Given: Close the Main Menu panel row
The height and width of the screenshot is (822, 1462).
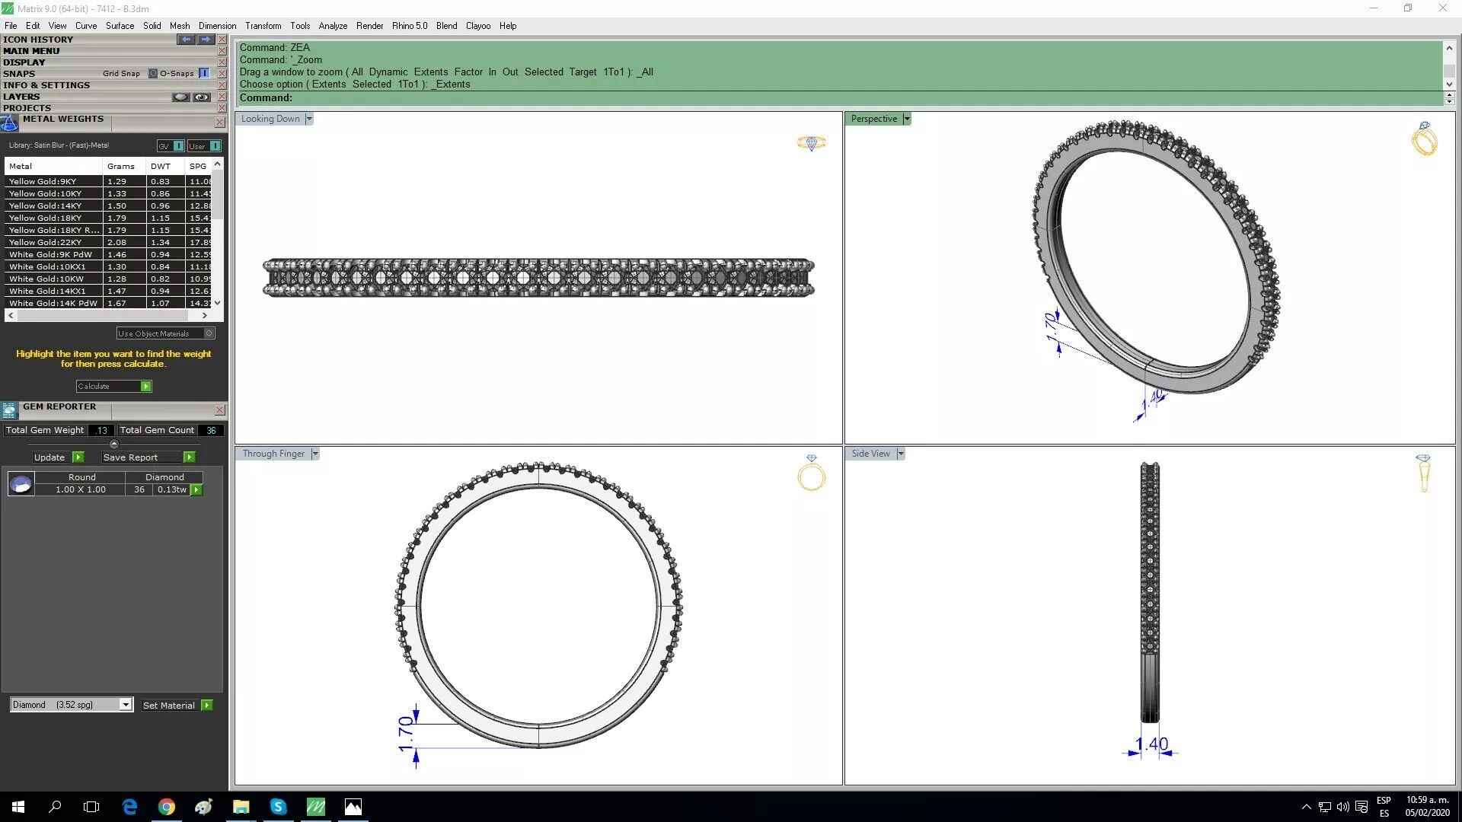Looking at the screenshot, I should 222,51.
